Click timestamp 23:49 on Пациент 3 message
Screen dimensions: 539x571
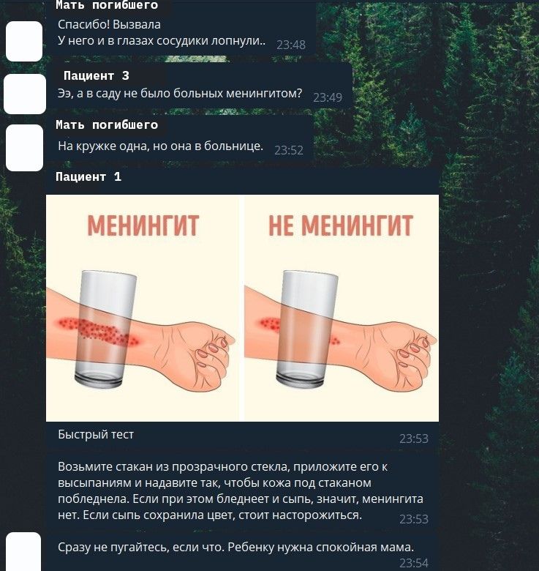click(328, 97)
